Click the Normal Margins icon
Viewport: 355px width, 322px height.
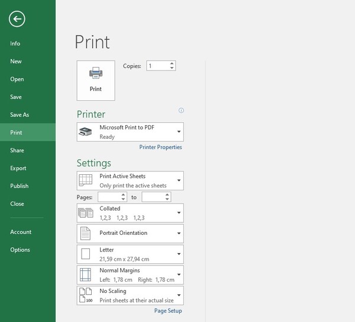85,275
